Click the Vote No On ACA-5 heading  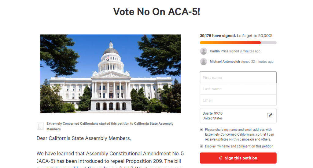[x=156, y=12]
